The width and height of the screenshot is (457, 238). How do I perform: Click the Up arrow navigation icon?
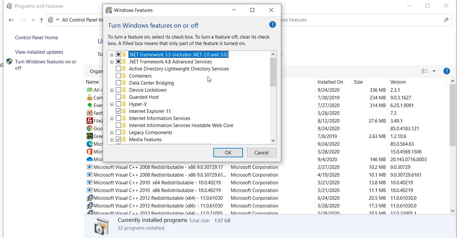pyautogui.click(x=41, y=20)
